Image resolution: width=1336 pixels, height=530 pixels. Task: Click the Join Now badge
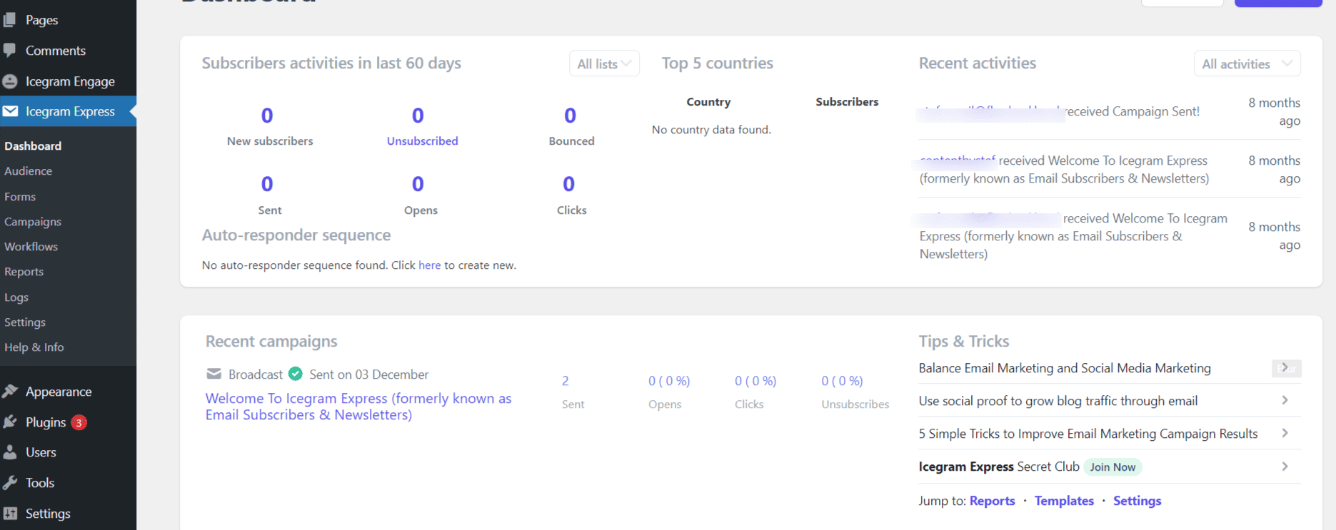click(x=1113, y=467)
